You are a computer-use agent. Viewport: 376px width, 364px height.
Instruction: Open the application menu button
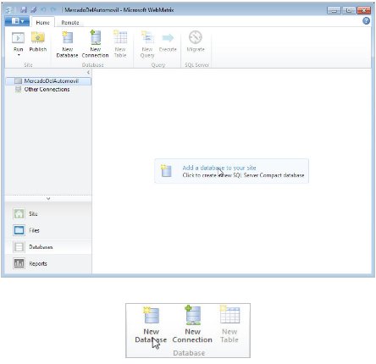18,21
